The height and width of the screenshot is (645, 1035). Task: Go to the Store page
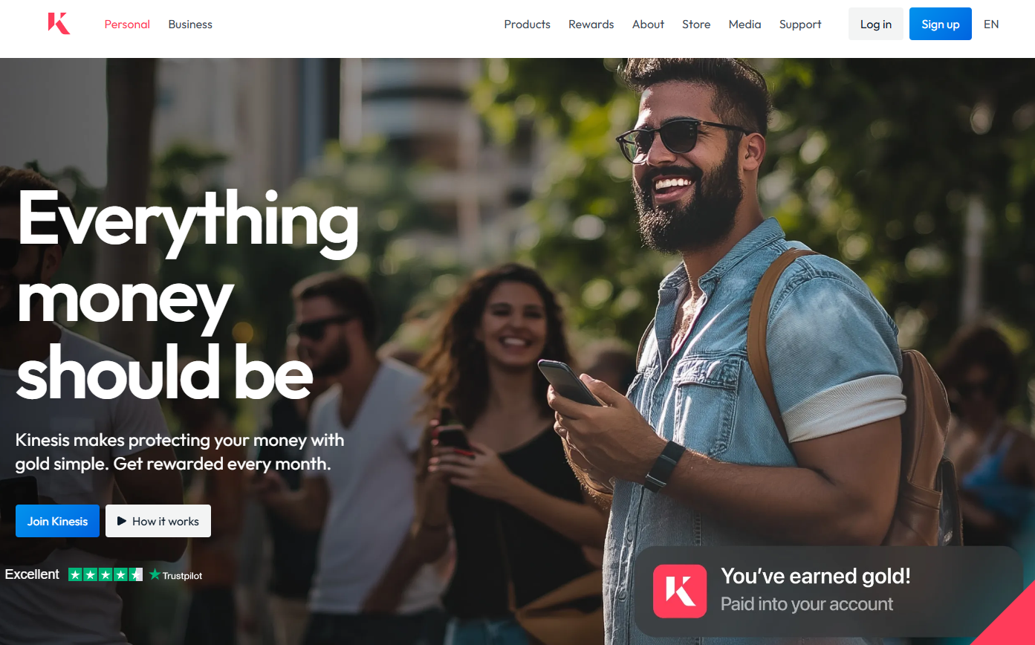696,25
